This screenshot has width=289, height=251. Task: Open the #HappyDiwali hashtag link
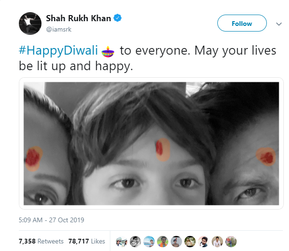point(58,50)
